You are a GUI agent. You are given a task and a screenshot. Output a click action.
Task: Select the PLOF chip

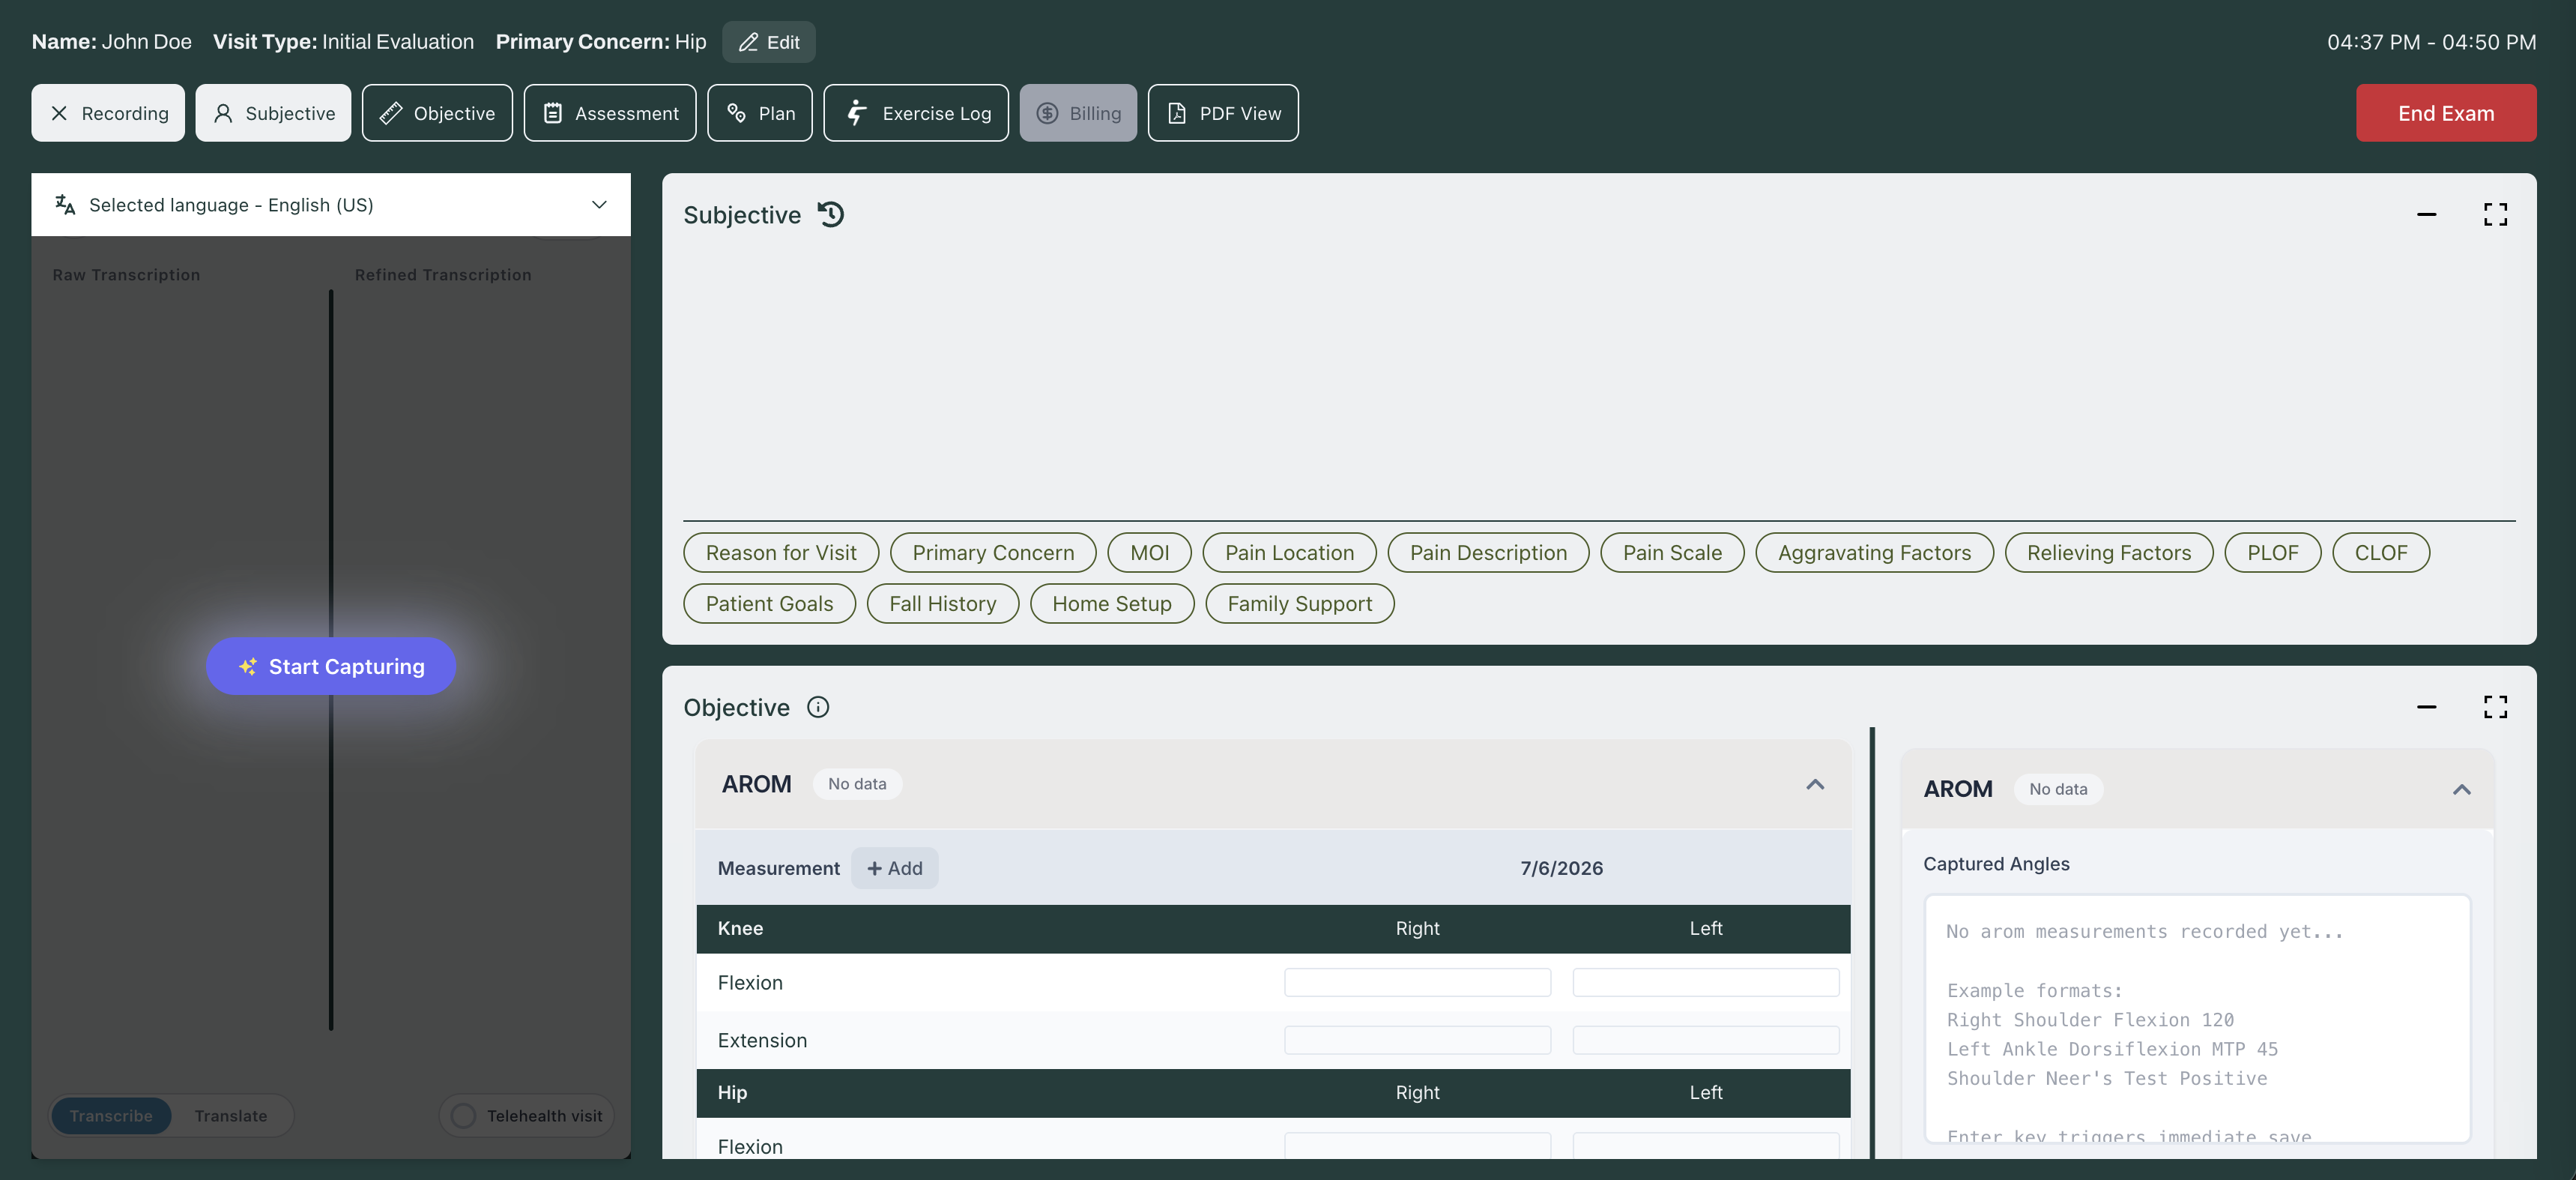pyautogui.click(x=2272, y=553)
